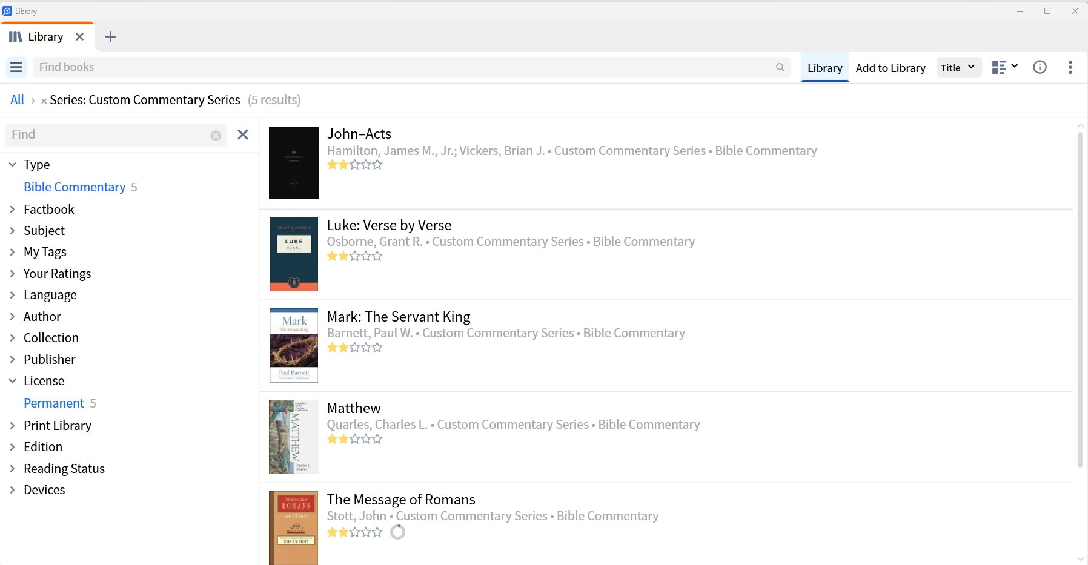
Task: Add a new tab with plus icon
Action: [x=110, y=37]
